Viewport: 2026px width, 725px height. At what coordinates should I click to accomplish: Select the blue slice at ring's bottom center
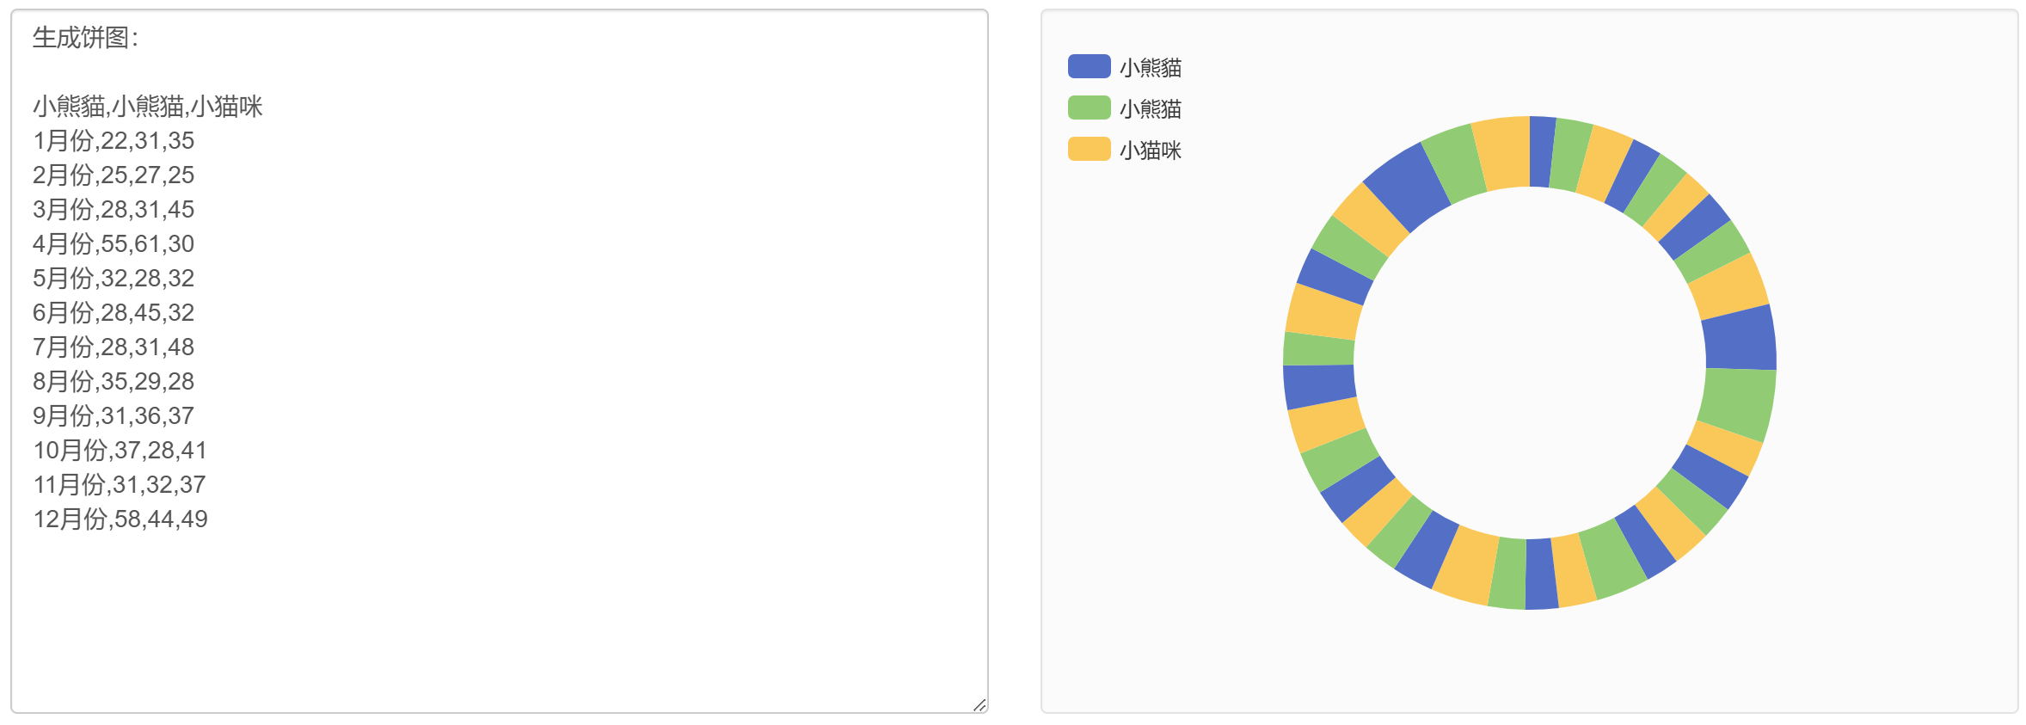(x=1541, y=574)
